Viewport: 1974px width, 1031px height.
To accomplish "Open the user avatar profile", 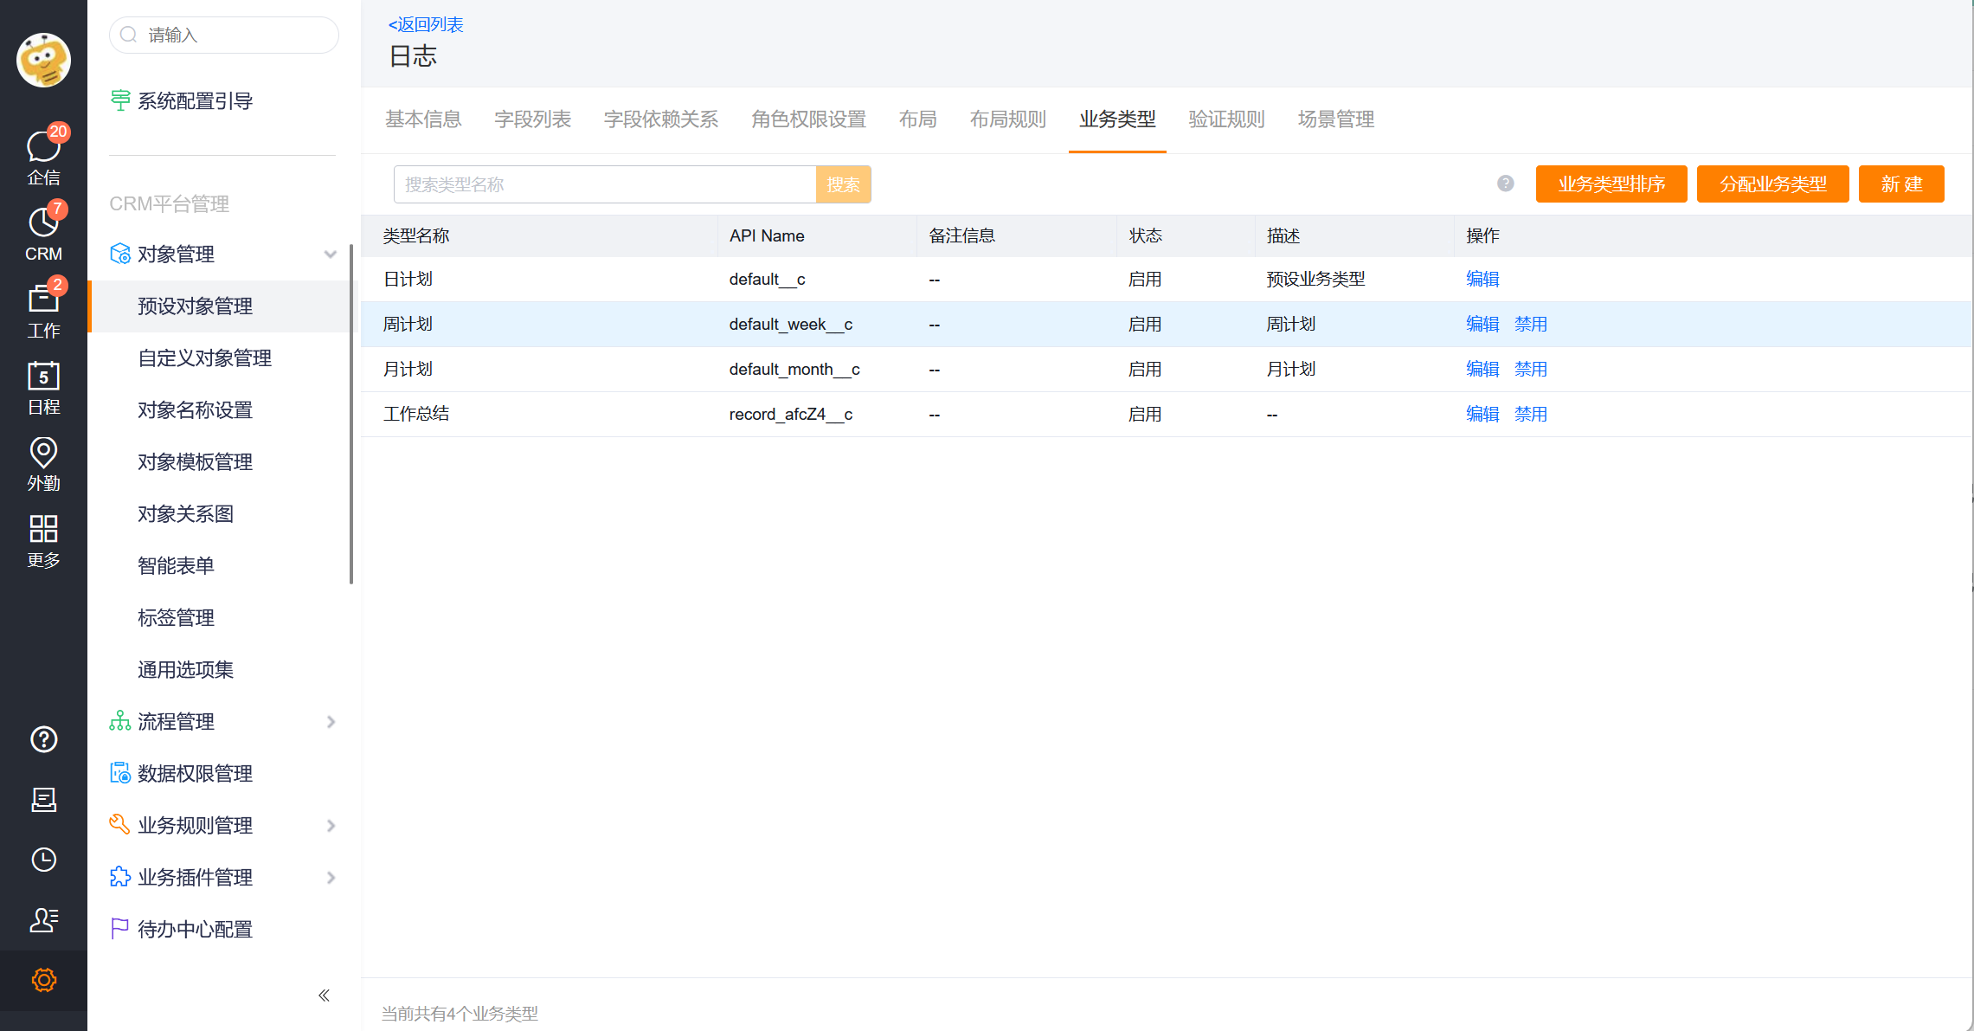I will coord(43,60).
